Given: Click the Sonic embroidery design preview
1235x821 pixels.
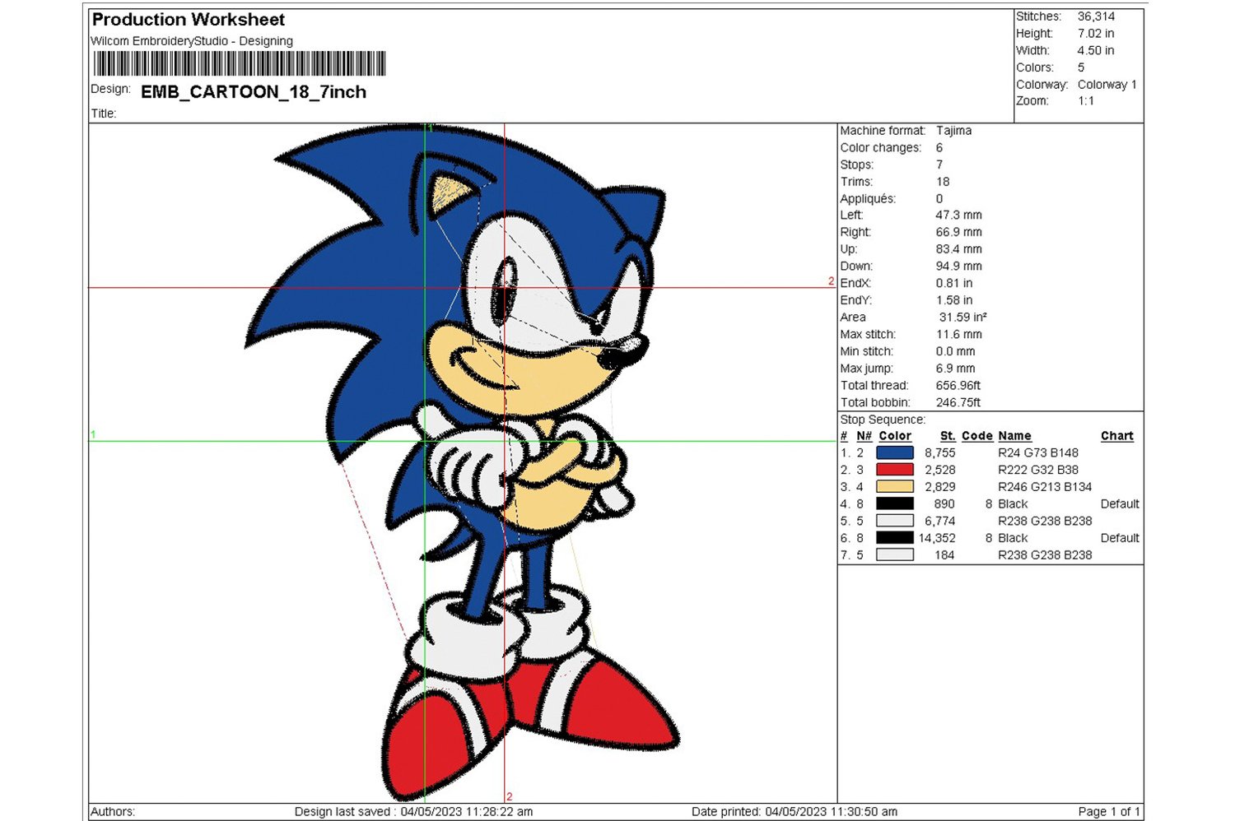Looking at the screenshot, I should tap(462, 462).
